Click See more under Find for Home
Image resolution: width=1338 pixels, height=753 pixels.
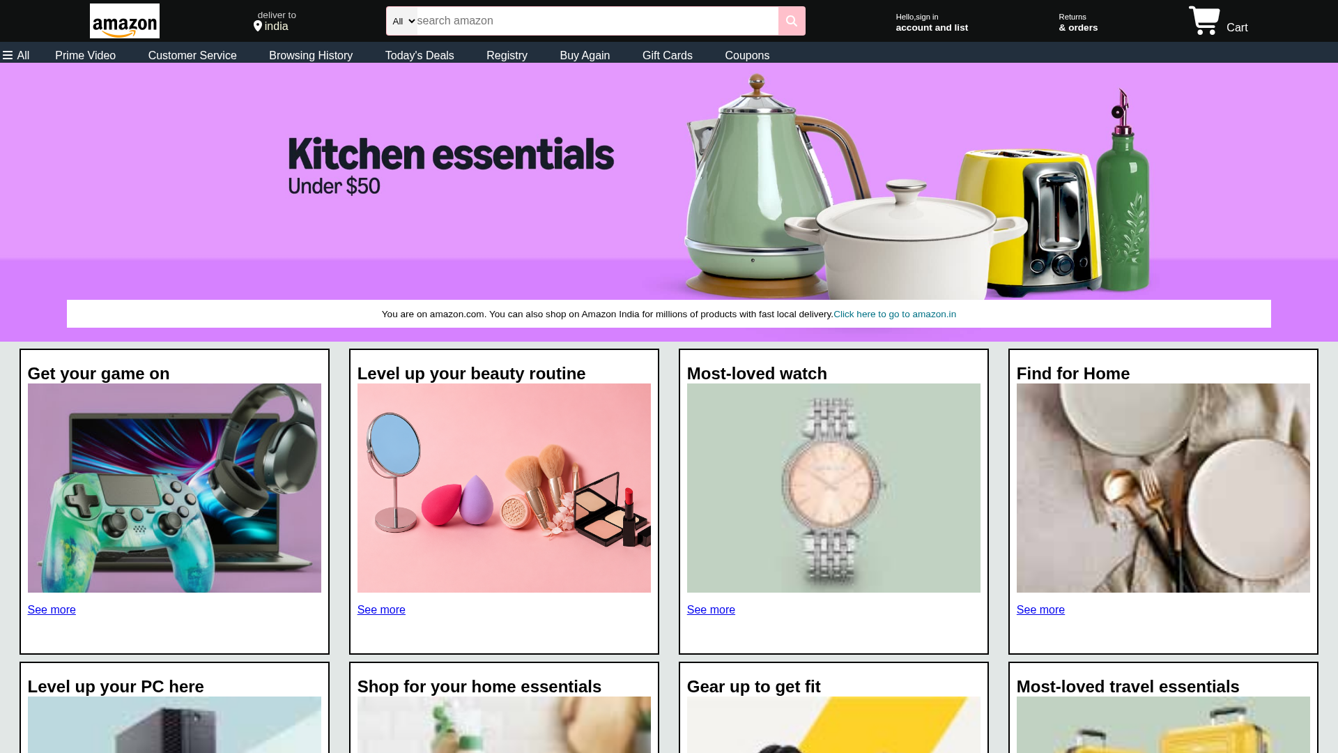[x=1040, y=610]
